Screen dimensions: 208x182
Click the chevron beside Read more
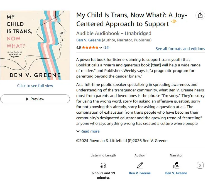(78, 131)
